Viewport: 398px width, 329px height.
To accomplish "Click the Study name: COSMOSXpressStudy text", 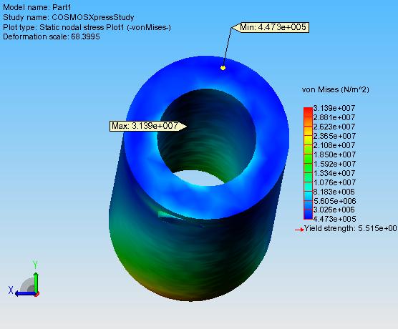I will click(x=69, y=17).
